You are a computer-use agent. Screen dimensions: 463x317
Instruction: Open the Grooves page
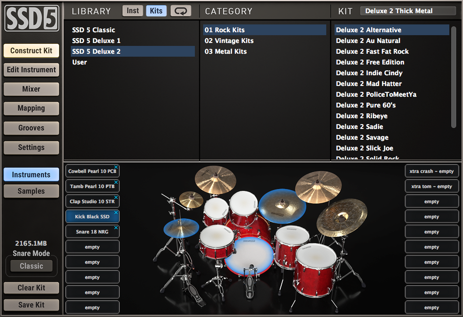click(31, 128)
